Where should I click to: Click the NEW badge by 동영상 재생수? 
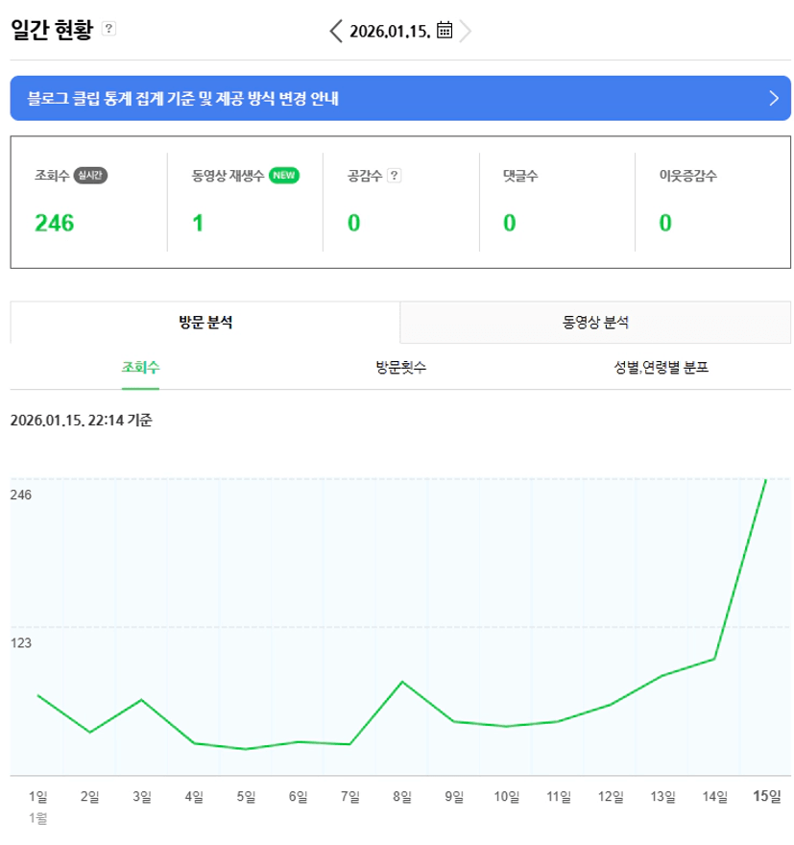[x=284, y=176]
